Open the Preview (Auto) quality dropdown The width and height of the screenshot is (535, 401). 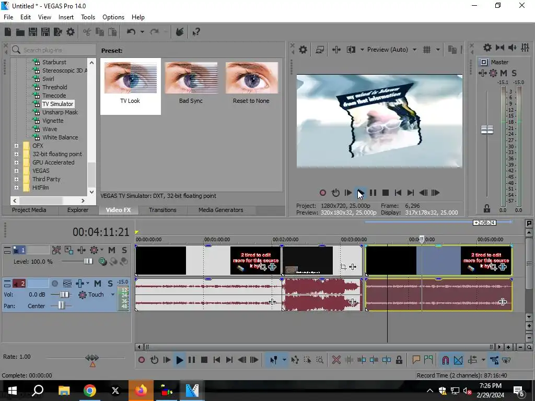392,50
